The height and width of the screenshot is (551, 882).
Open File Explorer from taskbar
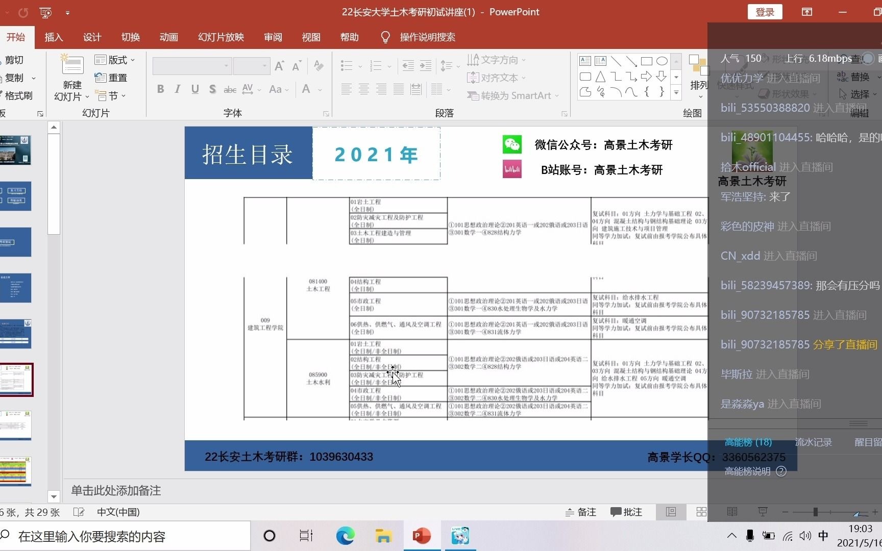[x=383, y=536]
